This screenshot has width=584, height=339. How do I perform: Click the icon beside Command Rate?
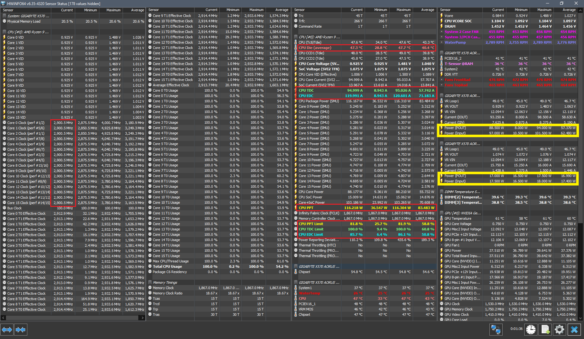tap(296, 26)
